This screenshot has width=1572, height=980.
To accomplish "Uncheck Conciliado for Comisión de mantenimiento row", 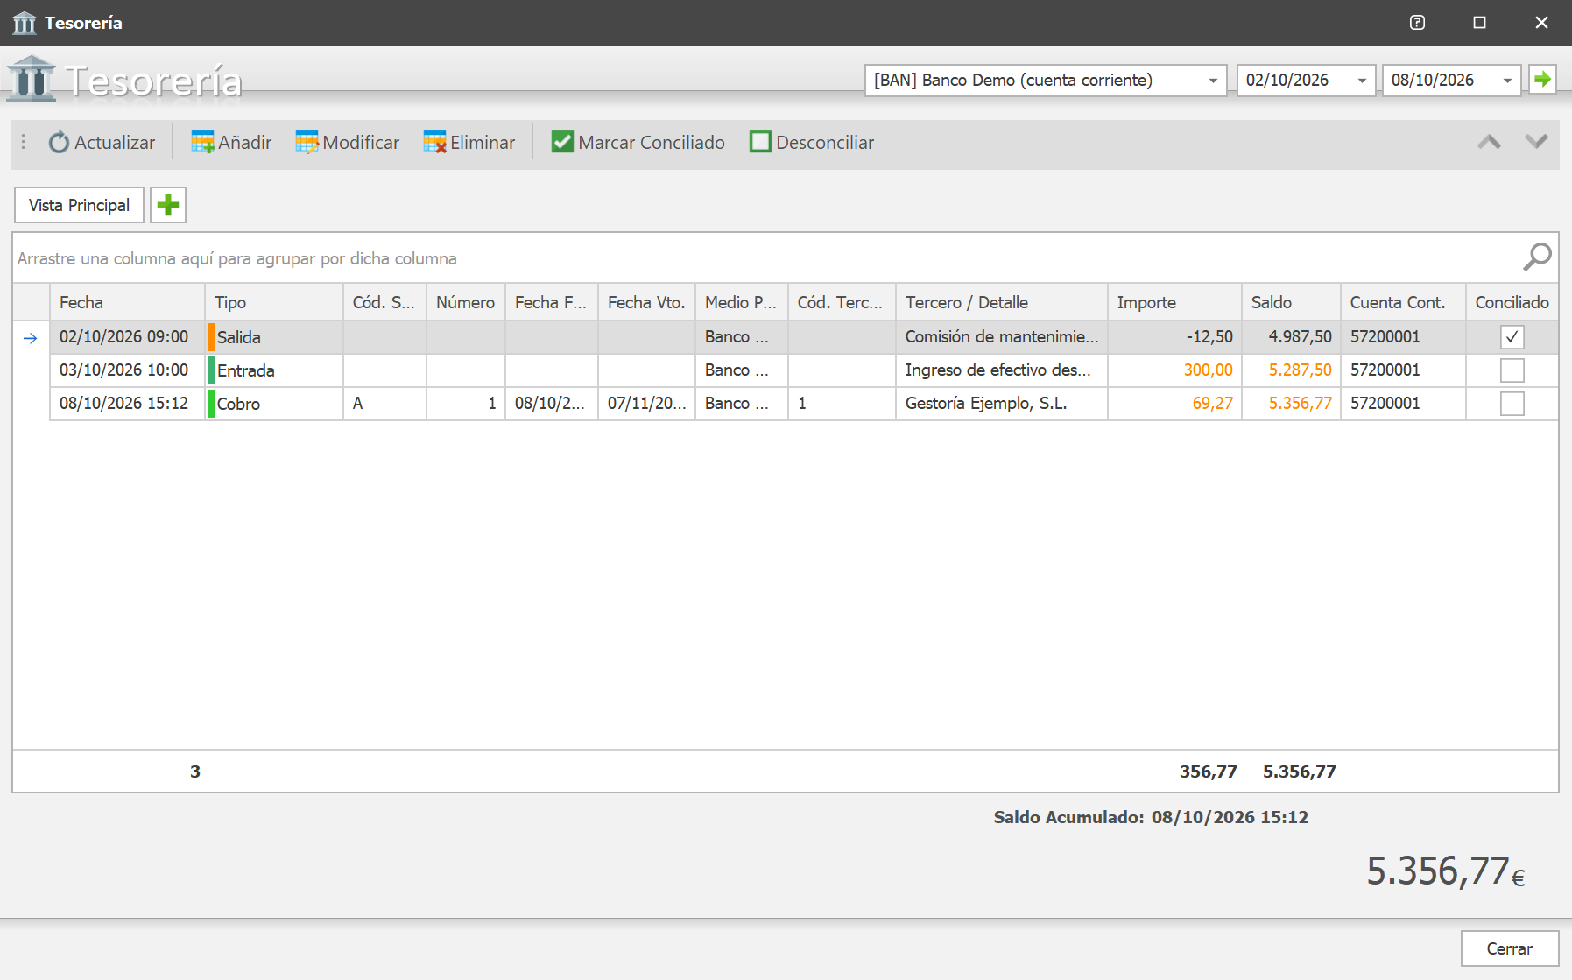I will pos(1512,337).
